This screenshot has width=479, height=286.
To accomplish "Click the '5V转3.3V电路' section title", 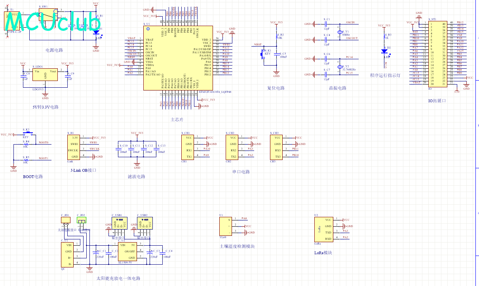I will tap(45, 107).
